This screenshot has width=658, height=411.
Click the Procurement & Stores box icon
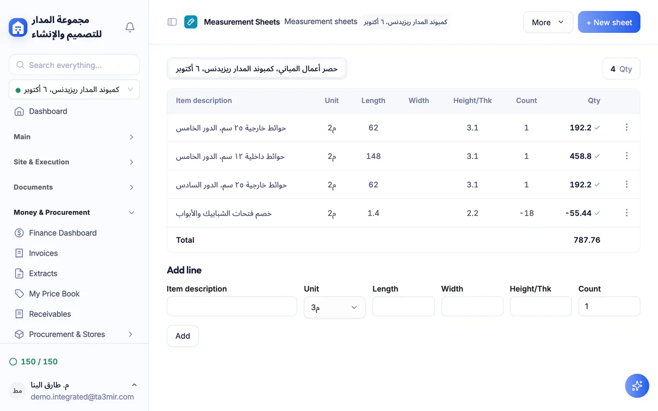coord(19,334)
